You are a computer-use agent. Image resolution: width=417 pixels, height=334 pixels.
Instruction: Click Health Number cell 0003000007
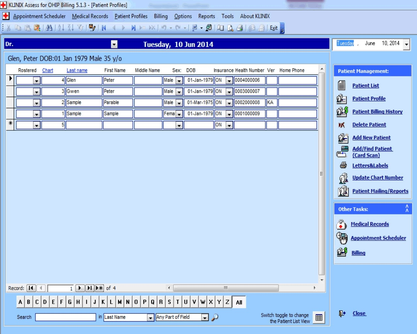(249, 92)
